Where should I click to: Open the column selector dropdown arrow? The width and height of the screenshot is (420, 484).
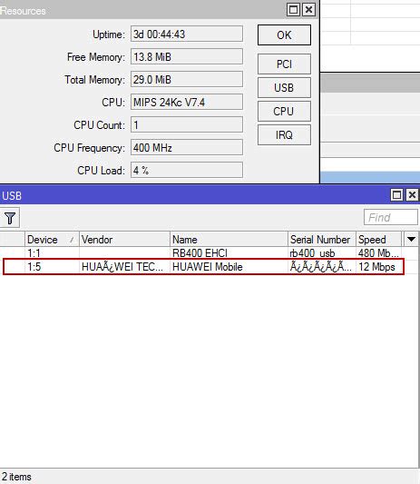pos(411,239)
